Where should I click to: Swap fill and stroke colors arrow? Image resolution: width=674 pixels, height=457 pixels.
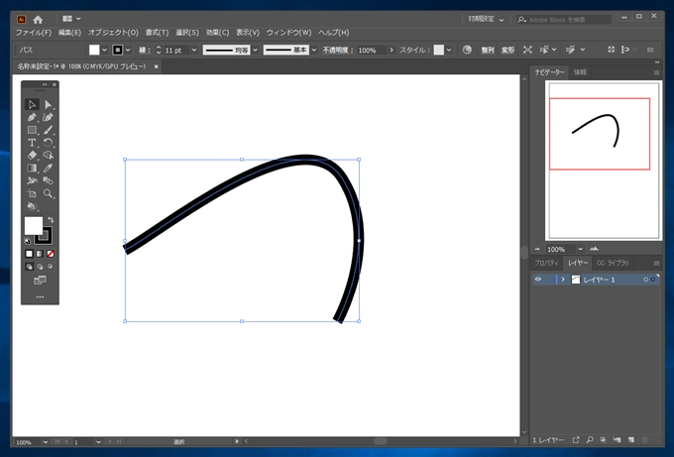(x=51, y=220)
